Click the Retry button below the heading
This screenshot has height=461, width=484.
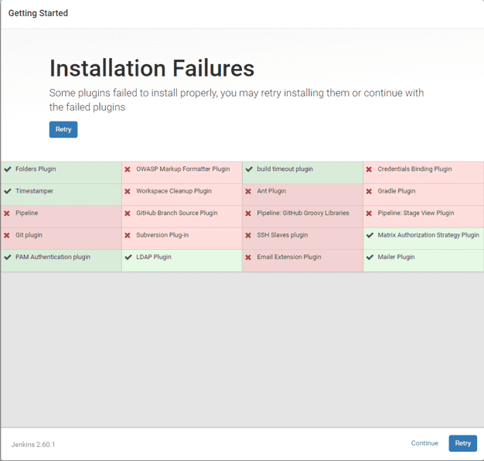point(63,129)
